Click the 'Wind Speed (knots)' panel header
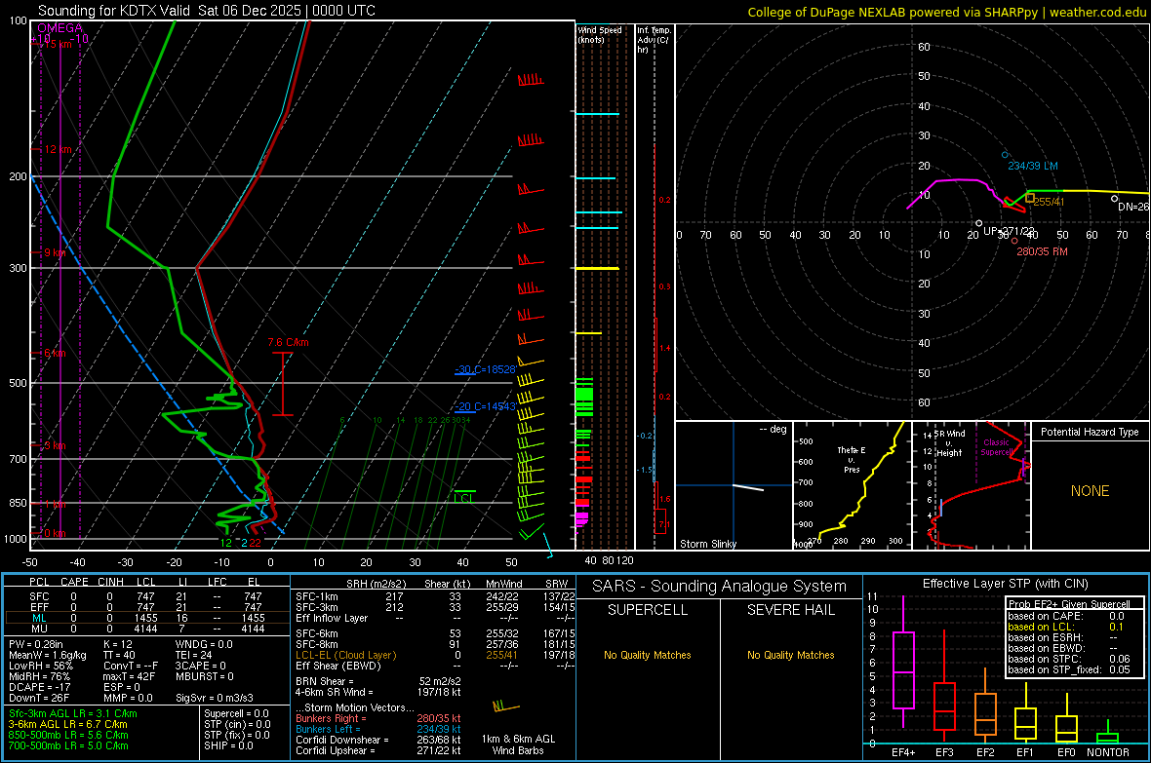The image size is (1151, 763). (x=599, y=34)
